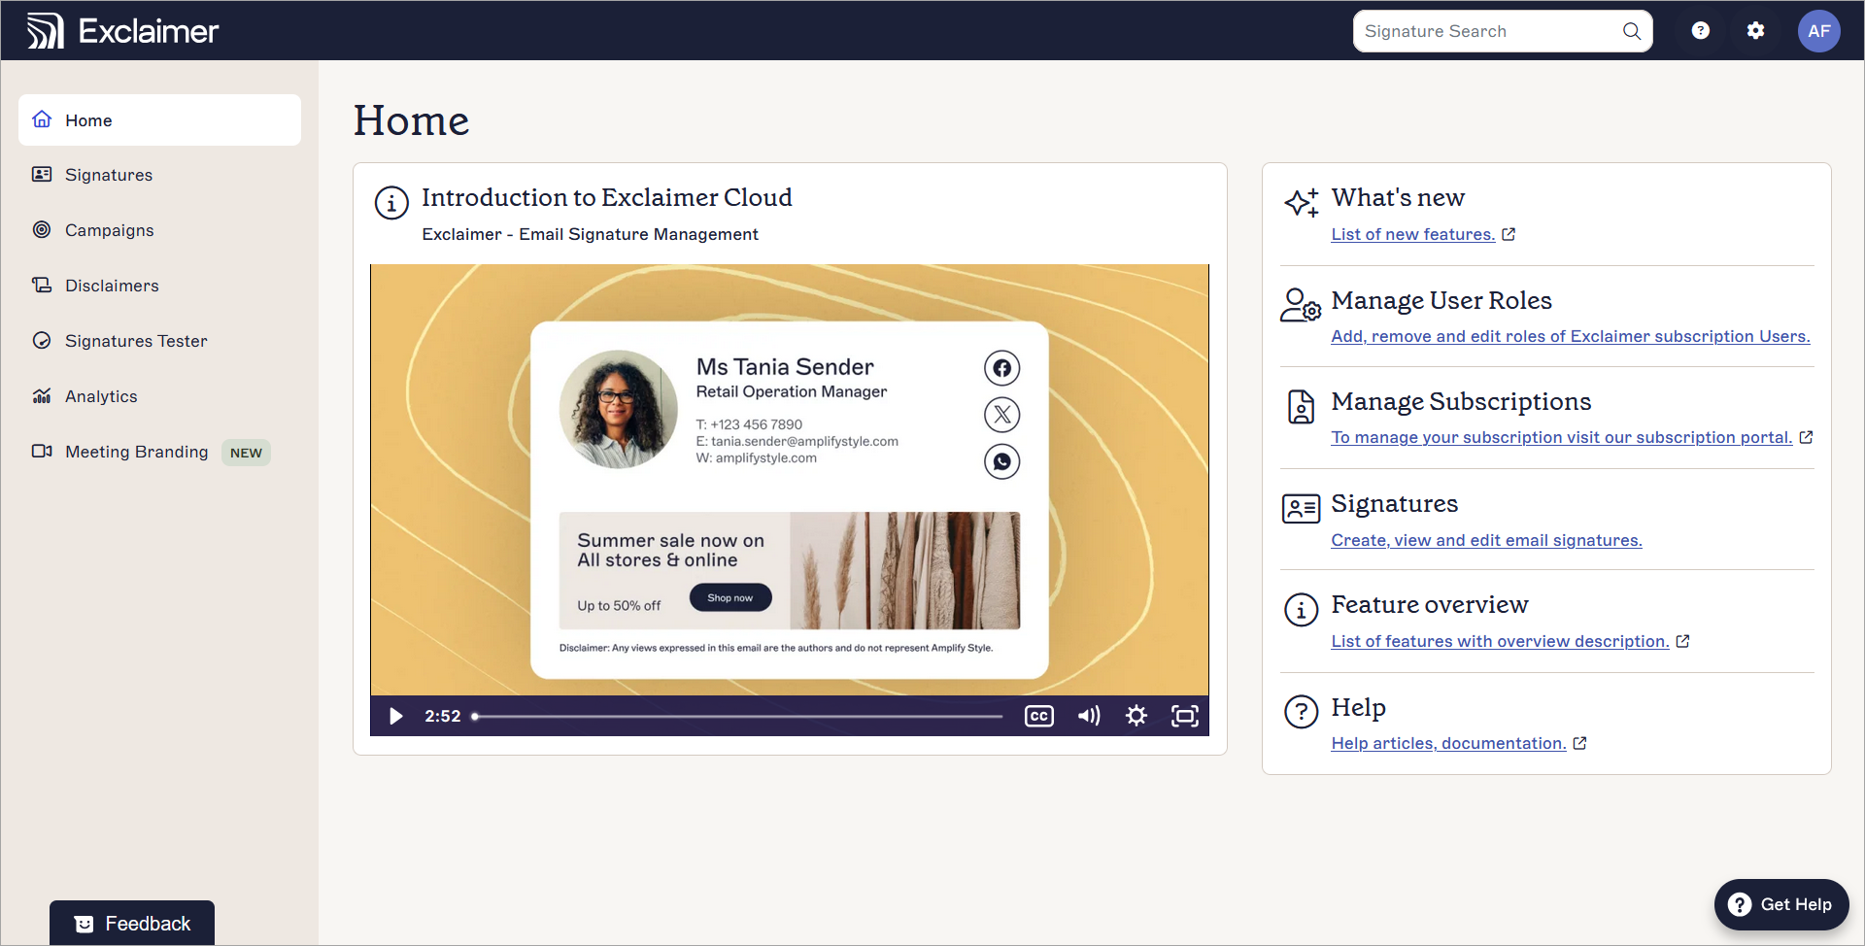This screenshot has width=1865, height=946.
Task: Open the List of new features link
Action: click(1412, 234)
